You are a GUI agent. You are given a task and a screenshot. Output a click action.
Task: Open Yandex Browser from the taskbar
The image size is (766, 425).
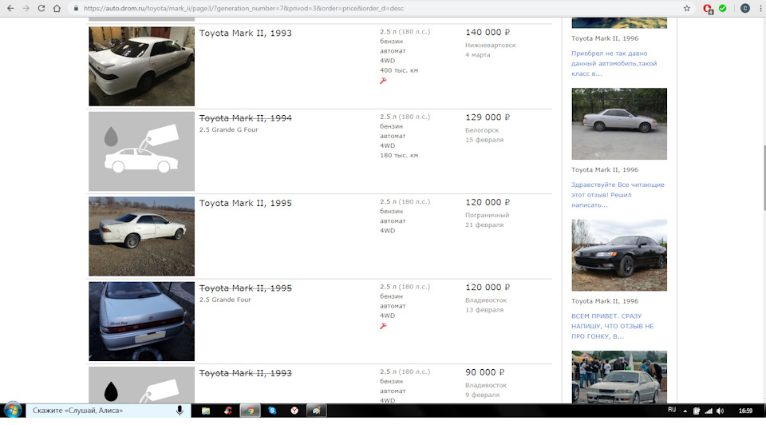pos(294,411)
